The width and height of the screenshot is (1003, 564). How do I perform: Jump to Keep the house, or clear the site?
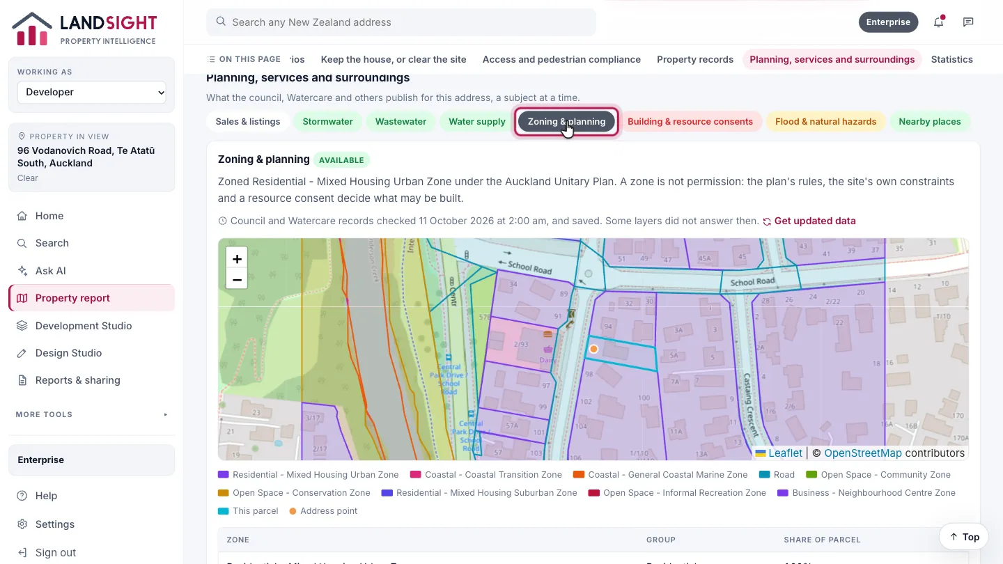click(x=394, y=59)
